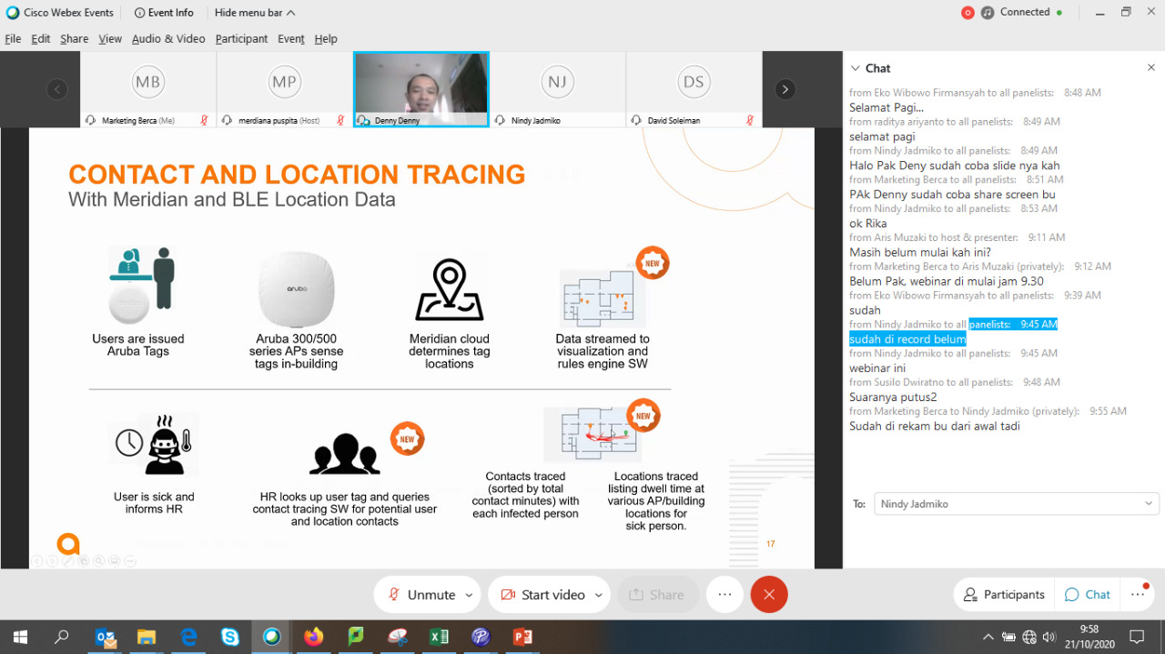
Task: Open more panel options menu
Action: 1138,595
